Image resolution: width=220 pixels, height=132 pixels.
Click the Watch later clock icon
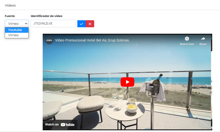(187, 39)
